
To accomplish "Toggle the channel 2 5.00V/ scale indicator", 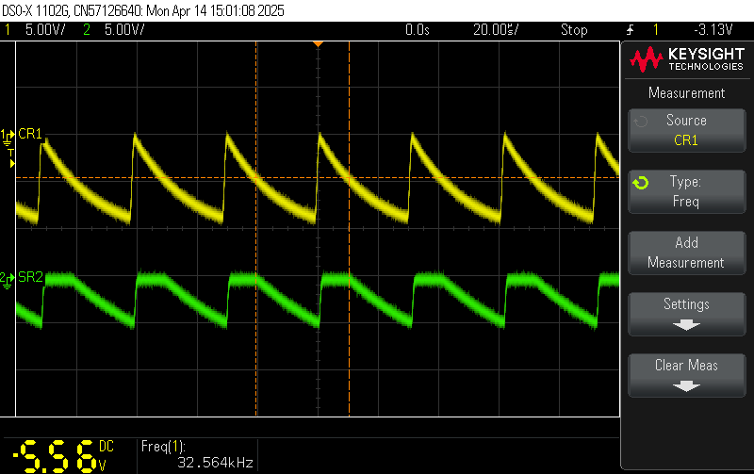I will (x=117, y=30).
